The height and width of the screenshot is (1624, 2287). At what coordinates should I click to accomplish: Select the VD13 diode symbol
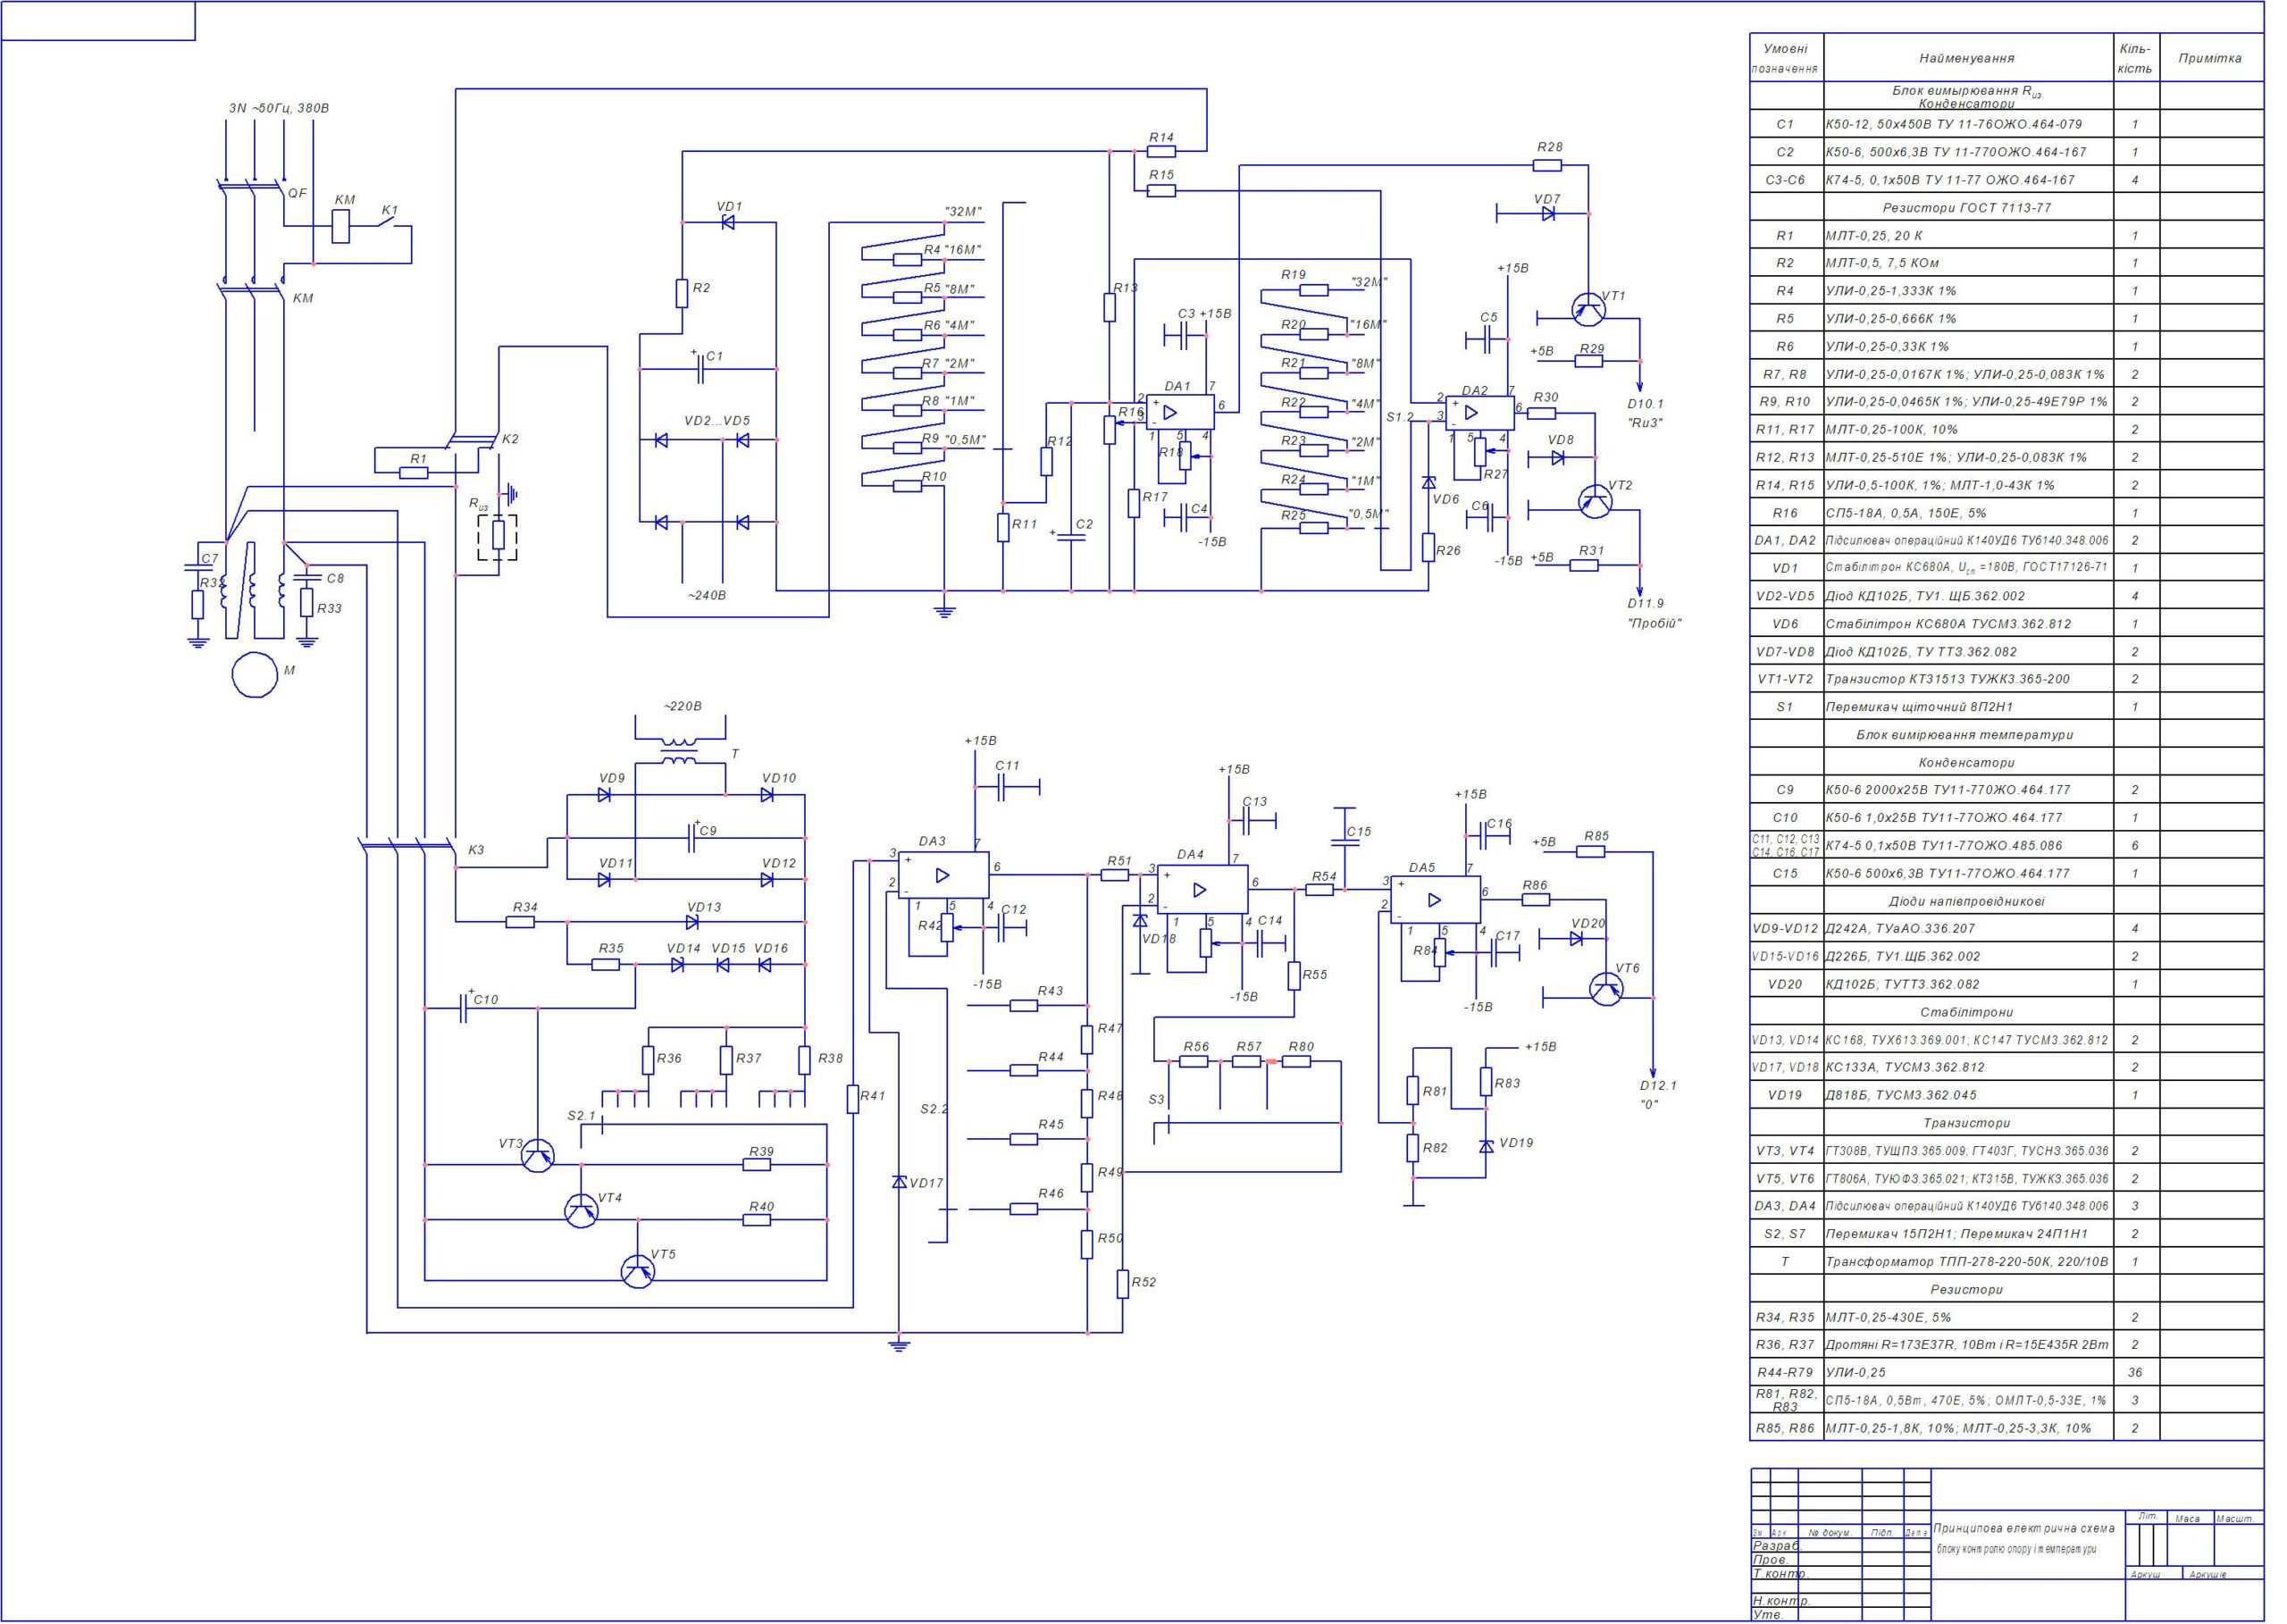(693, 922)
